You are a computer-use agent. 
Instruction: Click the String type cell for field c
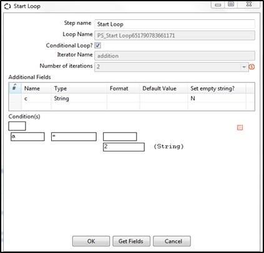point(79,98)
